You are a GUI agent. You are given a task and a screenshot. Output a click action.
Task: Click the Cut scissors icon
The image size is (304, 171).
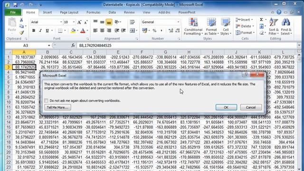pyautogui.click(x=21, y=20)
